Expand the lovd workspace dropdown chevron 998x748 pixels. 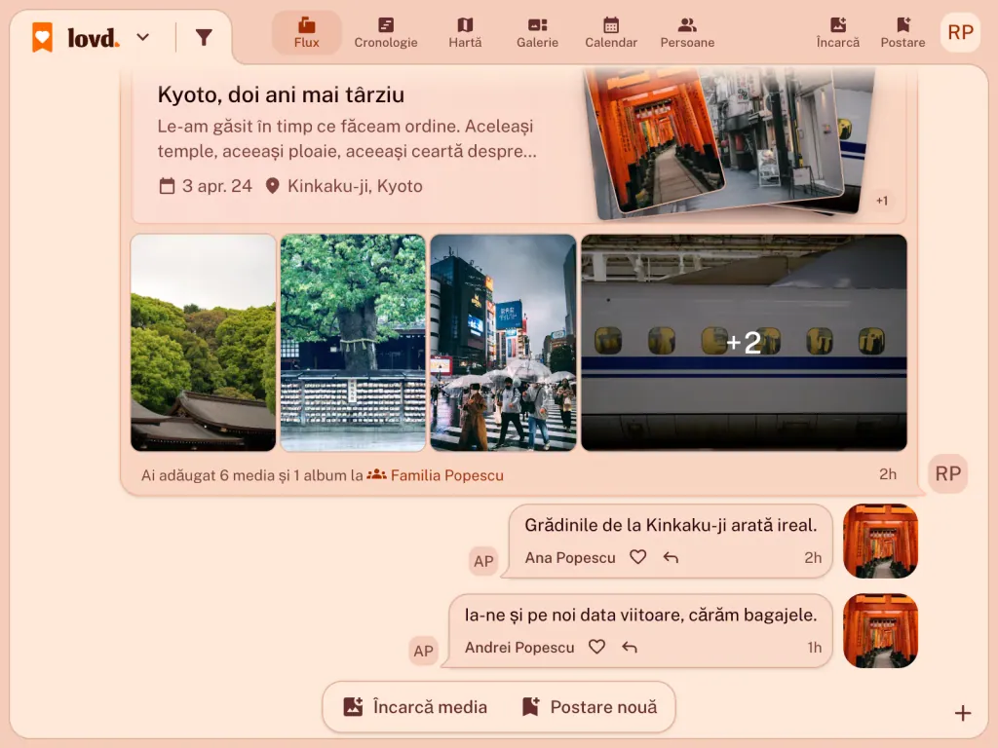click(x=143, y=38)
